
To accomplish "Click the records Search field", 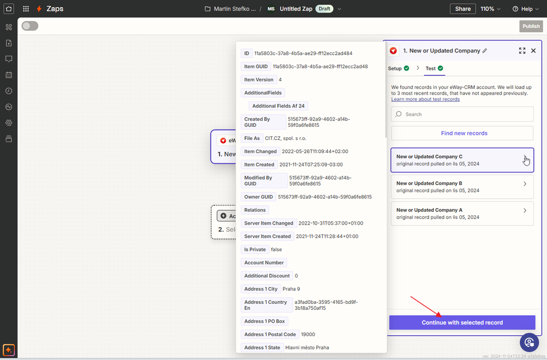I will coord(462,114).
